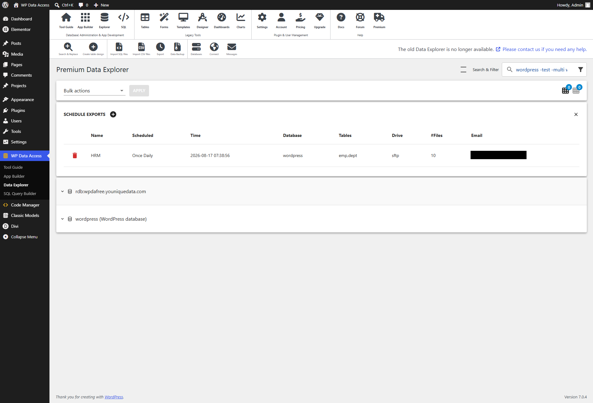Viewport: 593px width, 403px height.
Task: Click the 'emp,dept' tables cell
Action: (348, 155)
